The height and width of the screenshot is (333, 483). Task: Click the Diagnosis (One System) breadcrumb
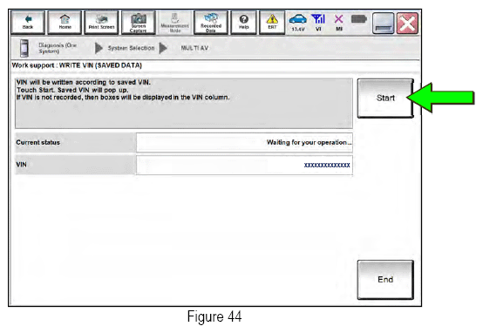58,48
